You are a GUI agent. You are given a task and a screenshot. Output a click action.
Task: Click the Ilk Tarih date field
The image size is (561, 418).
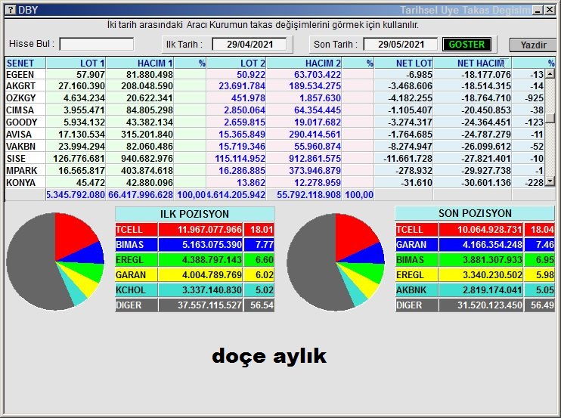click(250, 45)
